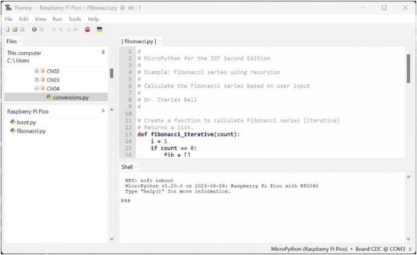Select boot.py on the Raspberry Pi Pico
The width and height of the screenshot is (417, 255).
26,122
